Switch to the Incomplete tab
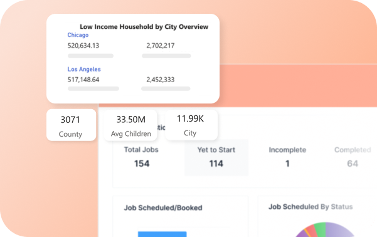 (x=287, y=157)
